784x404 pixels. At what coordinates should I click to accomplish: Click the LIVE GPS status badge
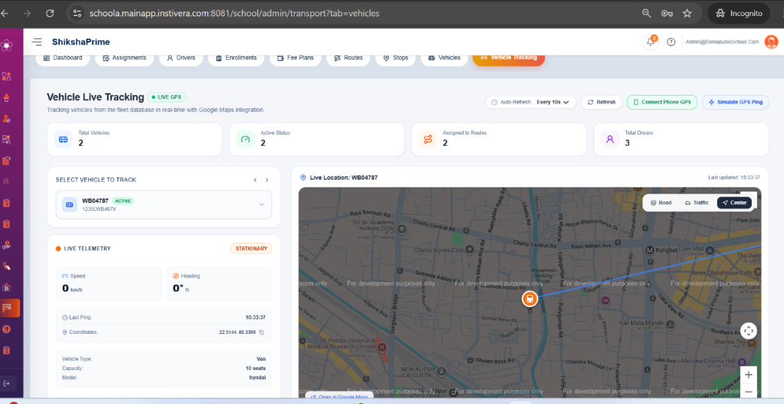[x=167, y=97]
